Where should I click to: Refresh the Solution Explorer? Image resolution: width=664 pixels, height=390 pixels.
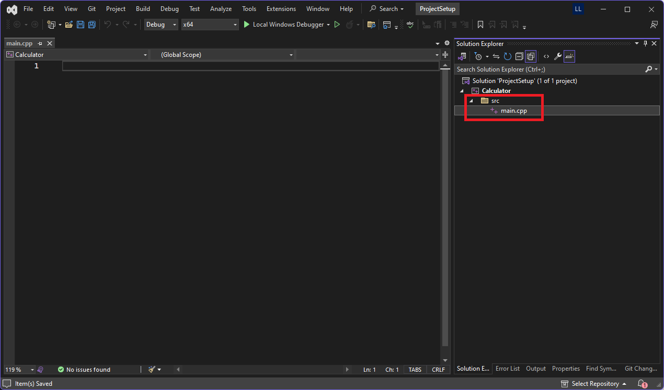508,56
